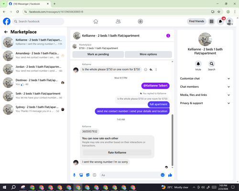This screenshot has width=239, height=191.
Task: Open Chrome tab search dropdown arrow
Action: (x=4, y=4)
